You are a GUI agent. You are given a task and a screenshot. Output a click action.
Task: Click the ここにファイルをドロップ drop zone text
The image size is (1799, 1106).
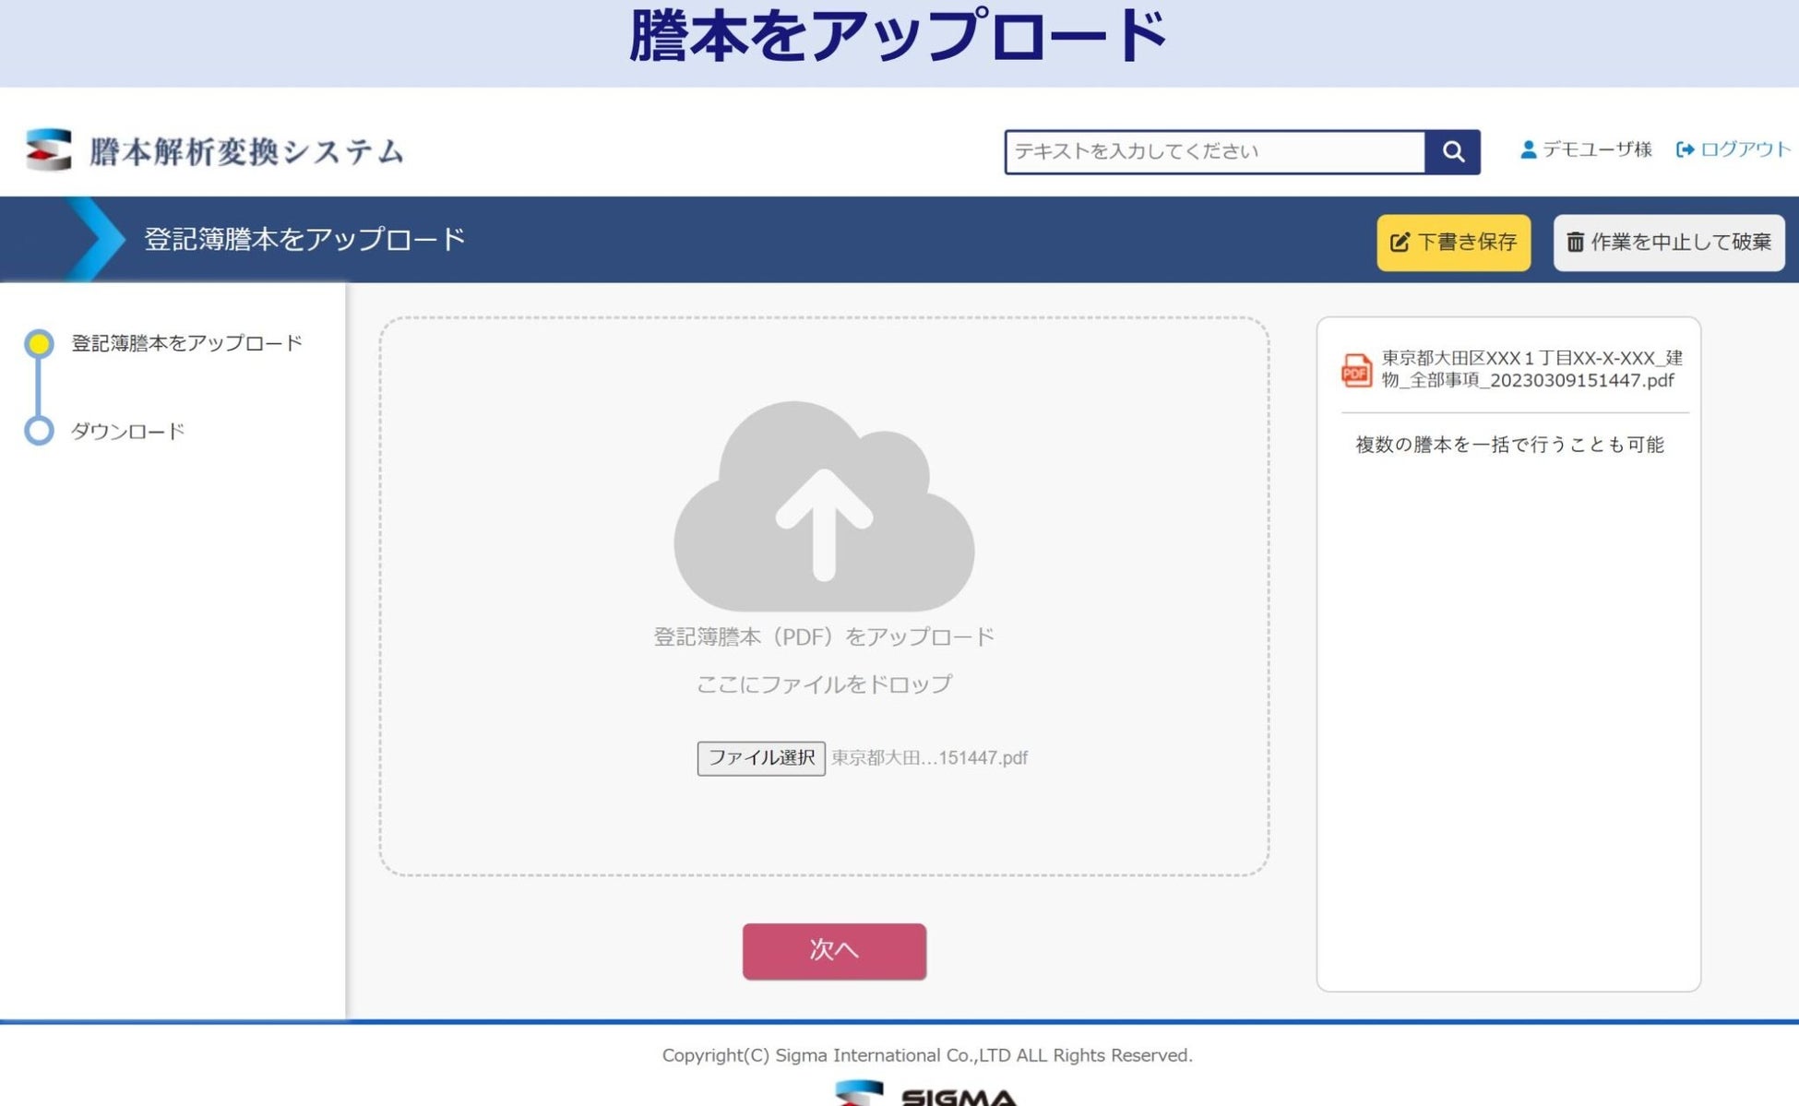pos(824,684)
